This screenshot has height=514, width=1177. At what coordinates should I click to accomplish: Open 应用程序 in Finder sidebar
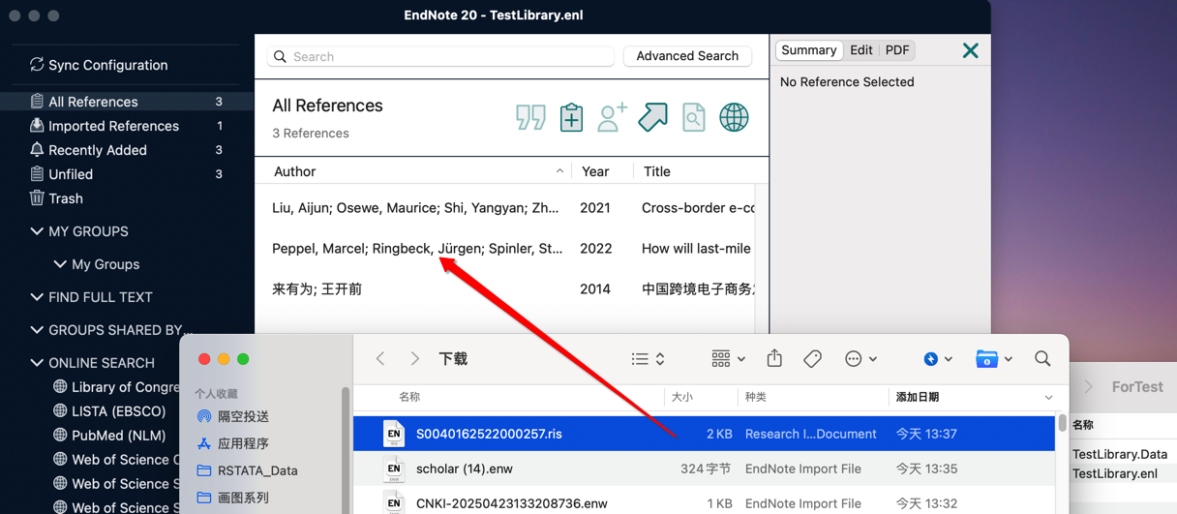232,443
